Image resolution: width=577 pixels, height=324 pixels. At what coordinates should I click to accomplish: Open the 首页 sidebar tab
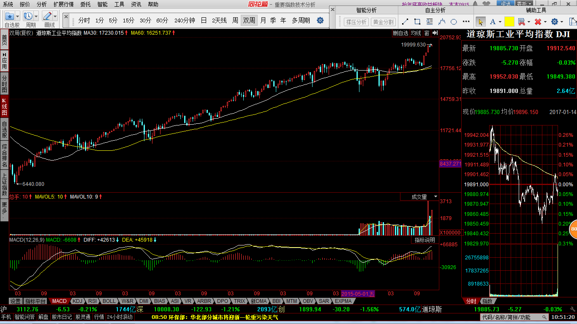point(4,40)
